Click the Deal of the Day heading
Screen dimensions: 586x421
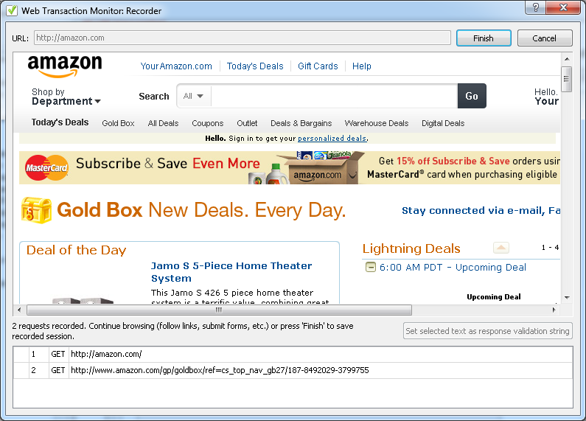point(76,250)
